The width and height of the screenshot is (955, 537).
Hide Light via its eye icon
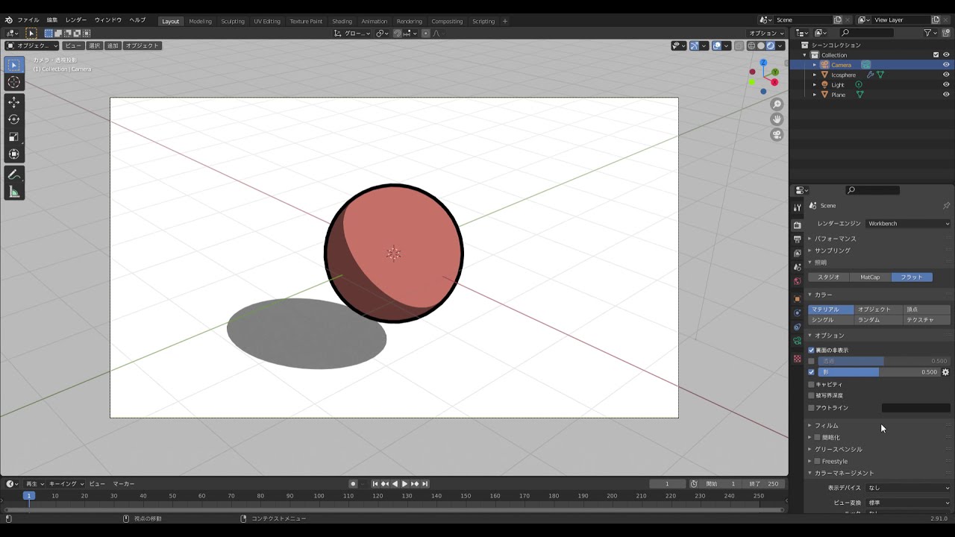pos(946,84)
